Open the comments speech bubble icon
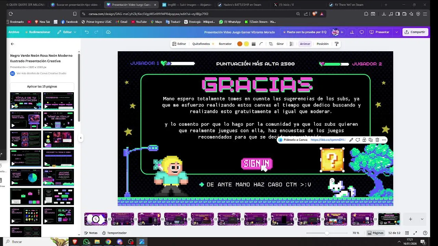Image resolution: width=438 pixels, height=246 pixels. coord(362,32)
